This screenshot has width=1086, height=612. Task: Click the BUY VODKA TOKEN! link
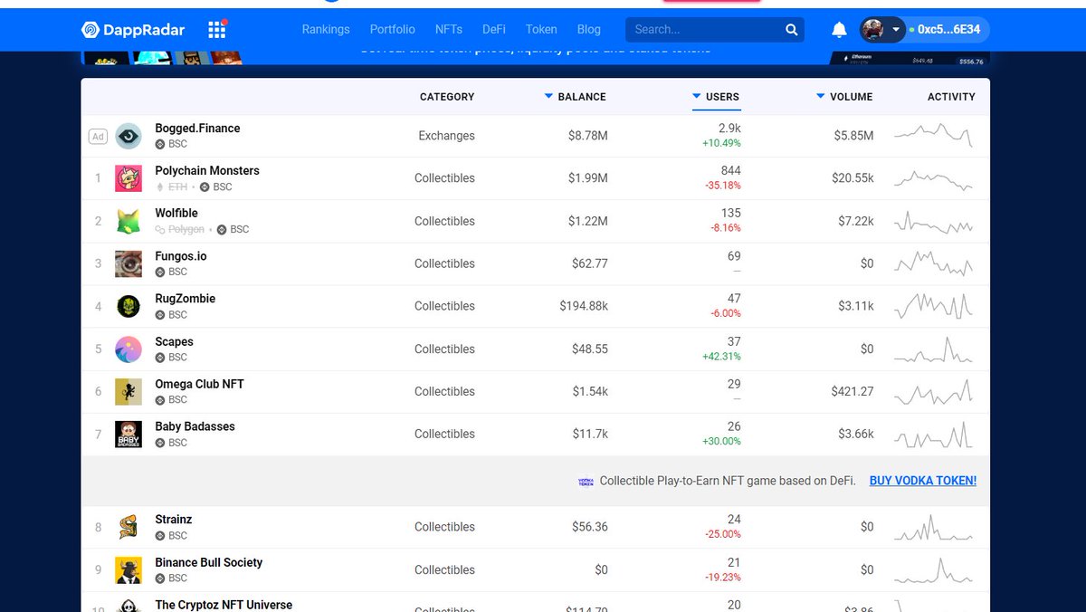923,482
